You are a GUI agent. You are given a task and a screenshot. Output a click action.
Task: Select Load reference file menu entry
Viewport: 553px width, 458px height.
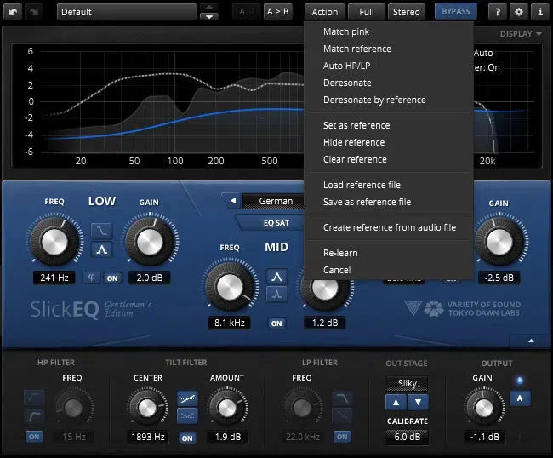pyautogui.click(x=362, y=185)
